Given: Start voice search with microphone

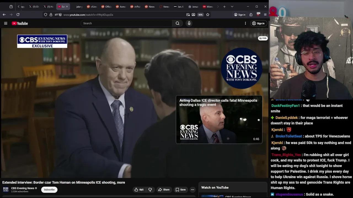Looking at the screenshot, I should click(x=189, y=23).
